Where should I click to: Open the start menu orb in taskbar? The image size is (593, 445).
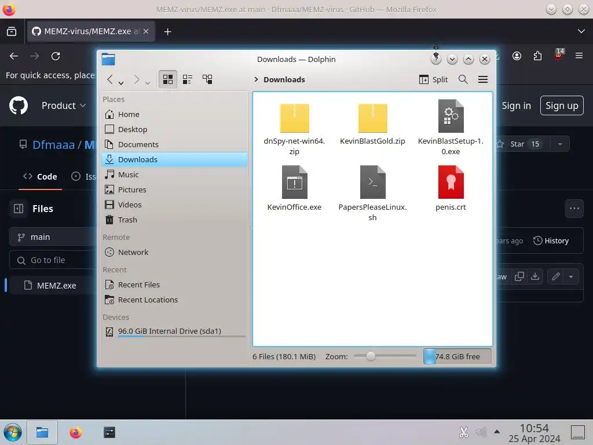[x=13, y=432]
